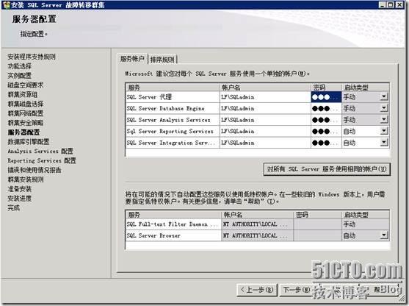This screenshot has width=409, height=306.
Task: Click the 帐户名 header in upper table
Action: pos(265,88)
